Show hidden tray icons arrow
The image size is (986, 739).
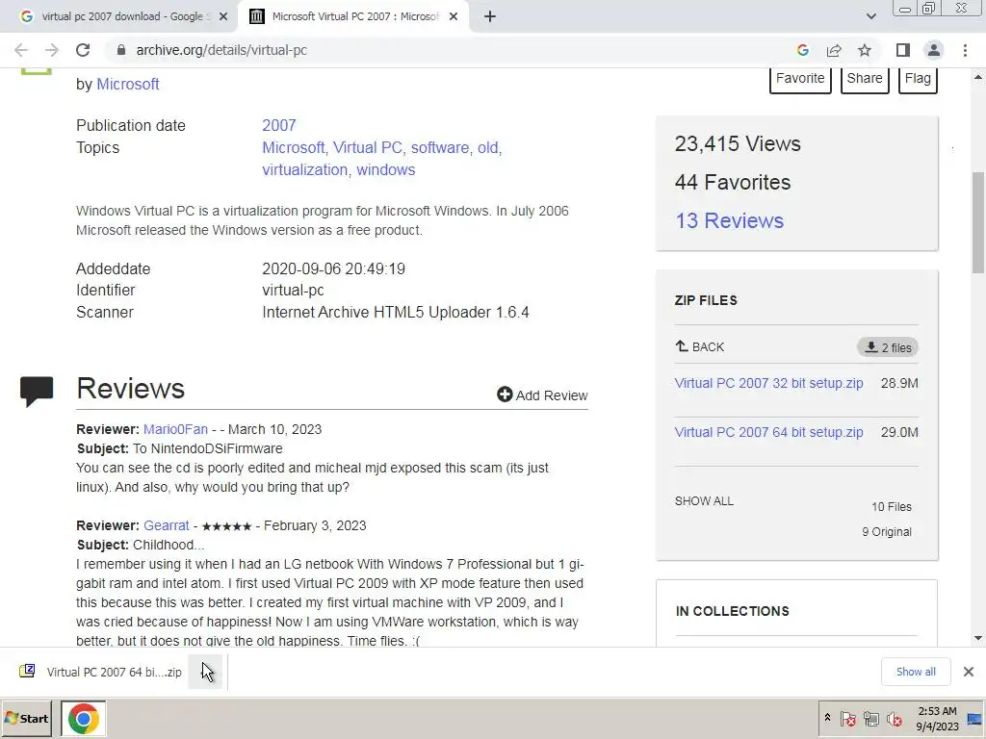pos(827,718)
